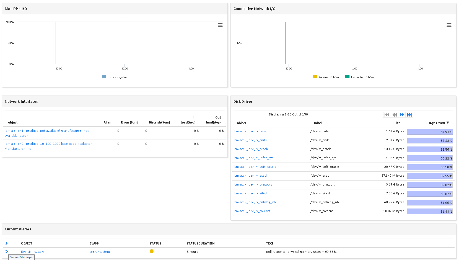This screenshot has width=459, height=260.
Task: Jump to last page of Disk Drives
Action: point(410,114)
